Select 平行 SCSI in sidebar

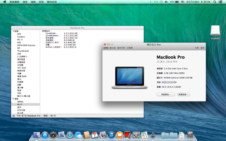tap(21, 68)
